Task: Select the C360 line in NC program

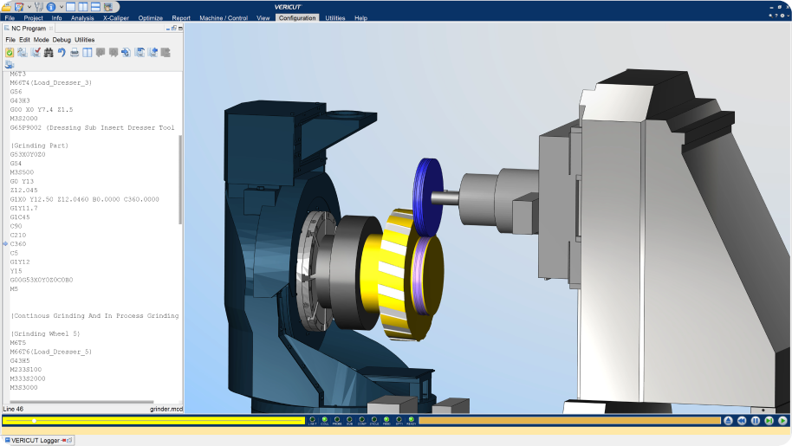Action: point(18,244)
